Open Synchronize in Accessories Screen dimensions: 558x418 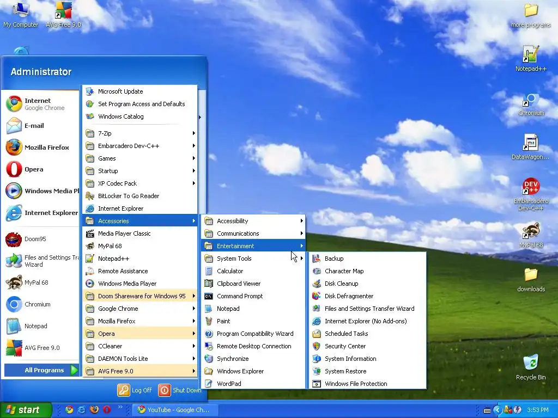(253, 359)
